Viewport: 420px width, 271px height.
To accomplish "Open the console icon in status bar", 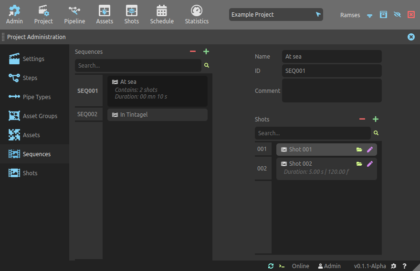I will point(282,266).
